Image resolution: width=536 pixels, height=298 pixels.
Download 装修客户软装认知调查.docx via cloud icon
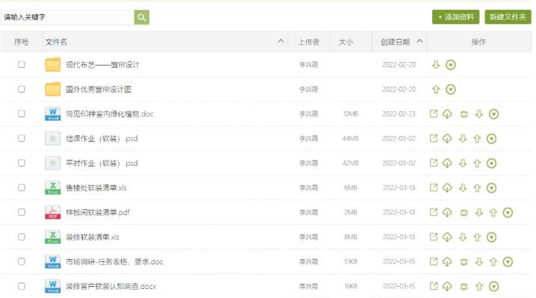click(447, 286)
